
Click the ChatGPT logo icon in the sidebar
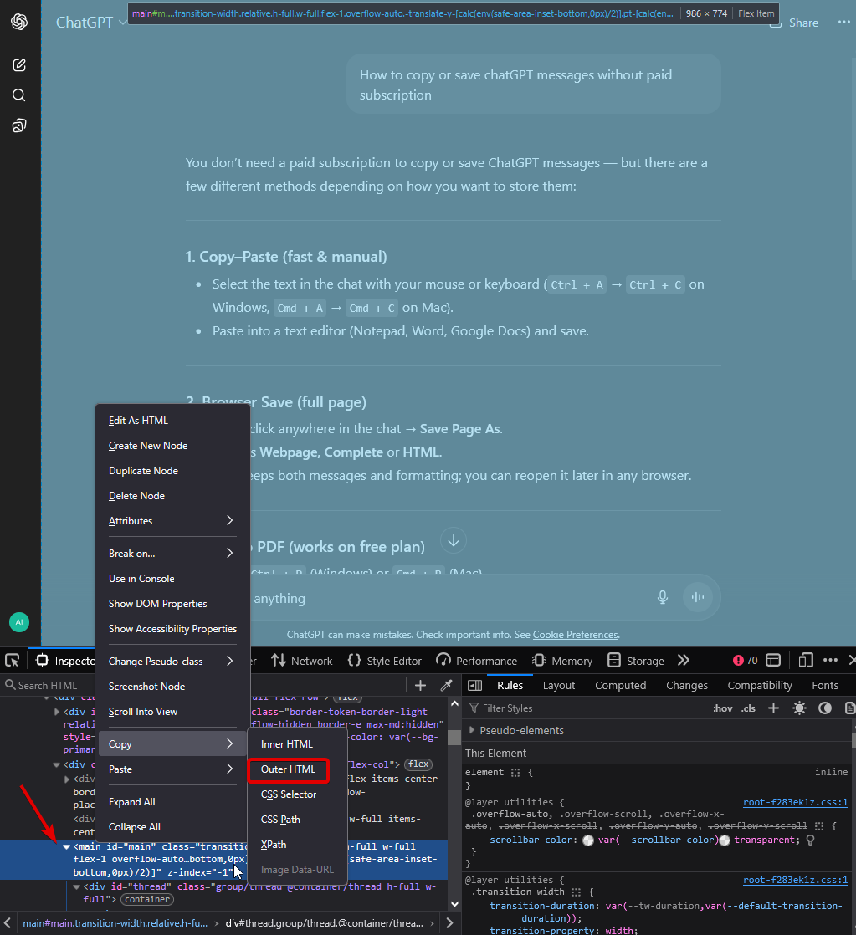tap(19, 22)
